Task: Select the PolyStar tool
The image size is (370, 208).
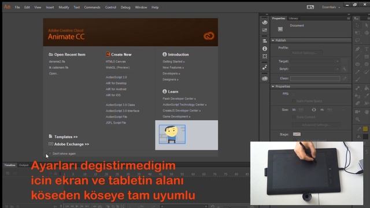Action: pos(367,64)
